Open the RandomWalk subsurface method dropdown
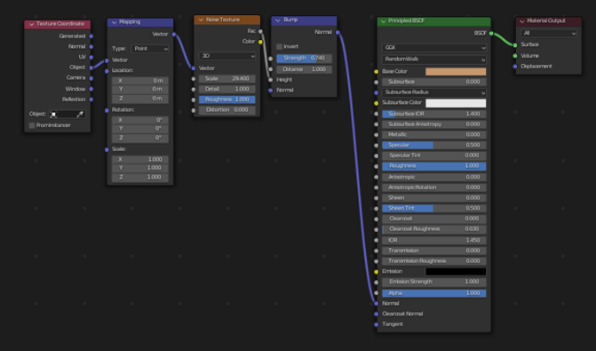The image size is (596, 351). pyautogui.click(x=433, y=60)
